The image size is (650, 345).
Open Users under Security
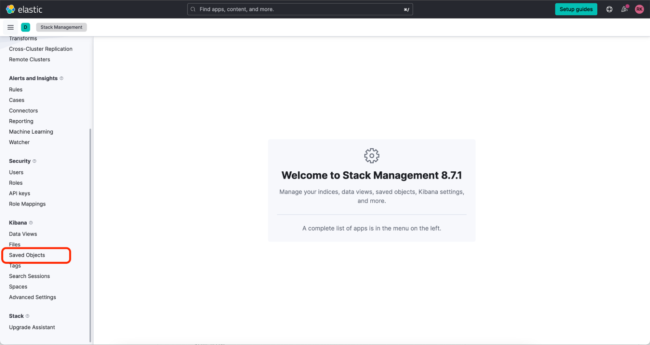tap(16, 172)
